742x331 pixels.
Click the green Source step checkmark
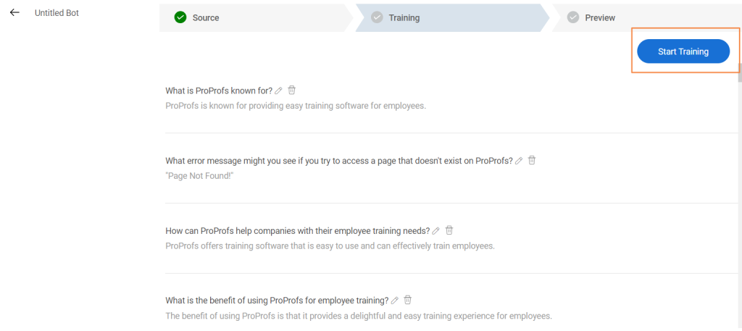pos(180,17)
